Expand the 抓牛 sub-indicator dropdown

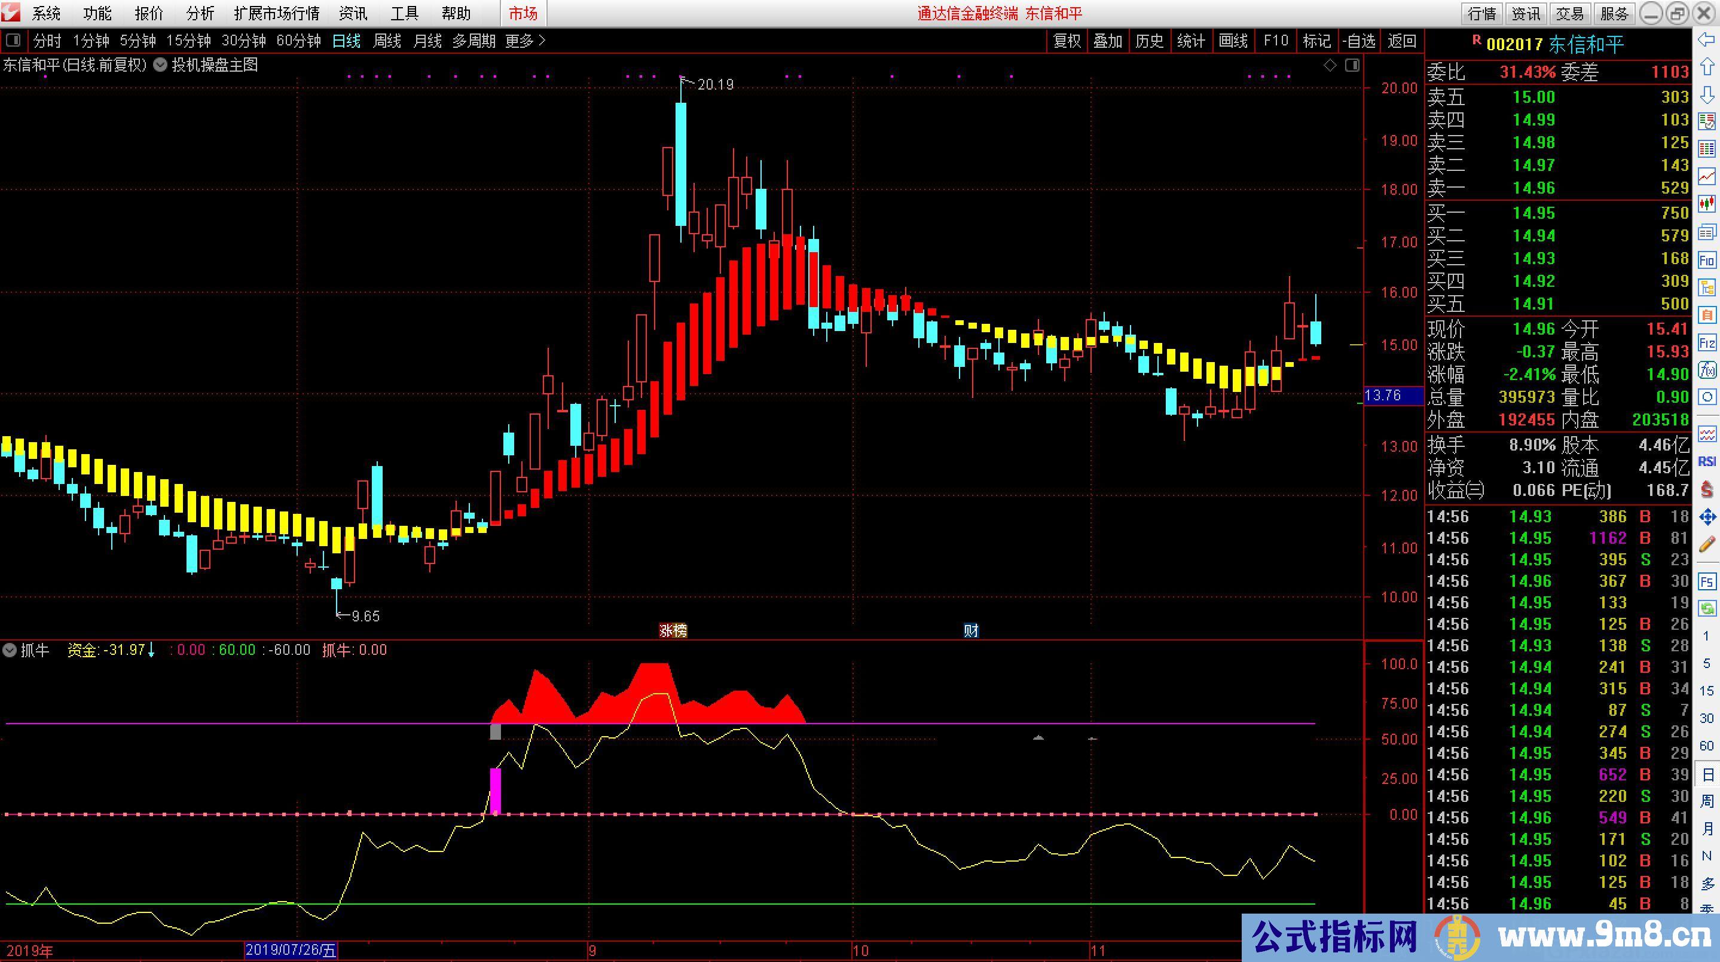coord(10,649)
